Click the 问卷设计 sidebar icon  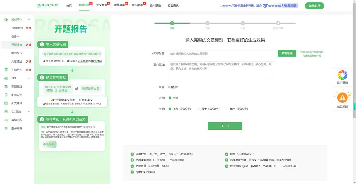[x=6, y=95]
